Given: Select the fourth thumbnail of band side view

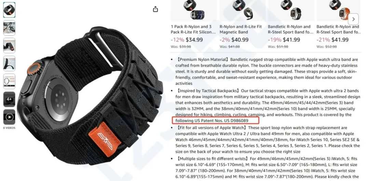Looking at the screenshot, I should point(9,64).
